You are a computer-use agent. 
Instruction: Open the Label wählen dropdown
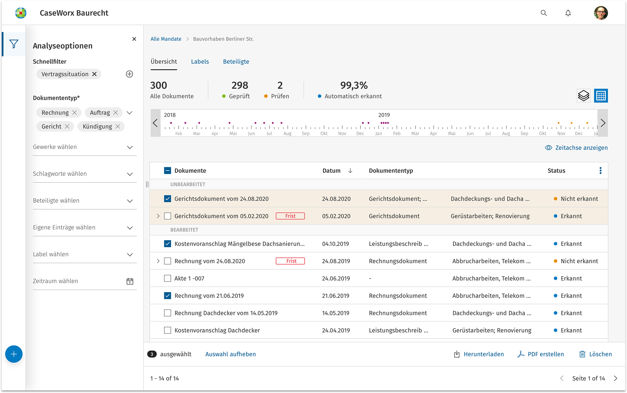[x=130, y=255]
